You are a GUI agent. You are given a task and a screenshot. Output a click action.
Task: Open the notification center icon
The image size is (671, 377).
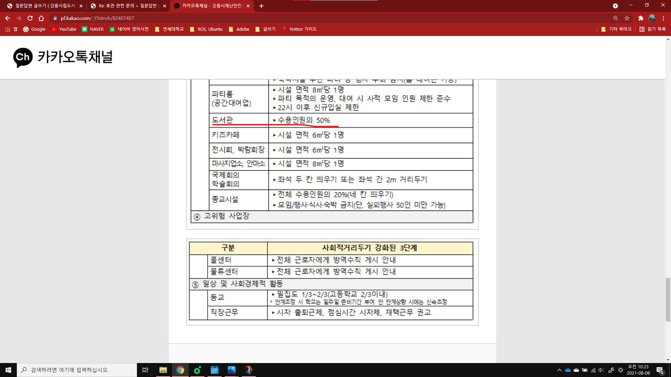(660, 370)
